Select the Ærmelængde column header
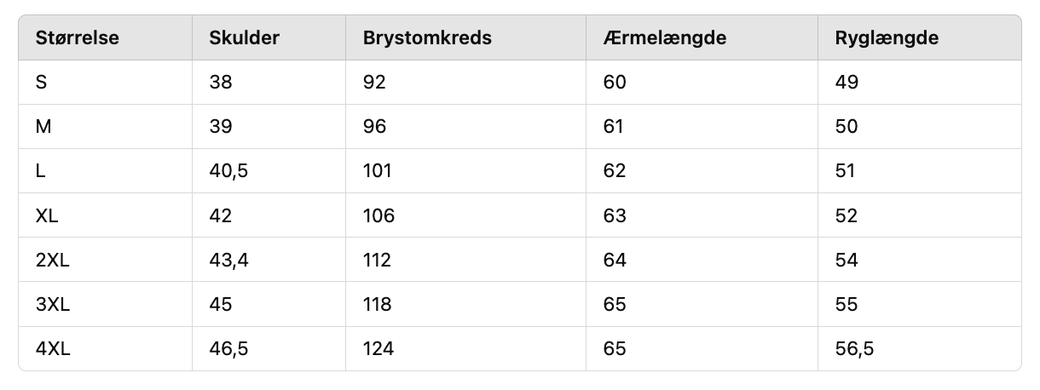Image resolution: width=1040 pixels, height=390 pixels. click(x=664, y=38)
